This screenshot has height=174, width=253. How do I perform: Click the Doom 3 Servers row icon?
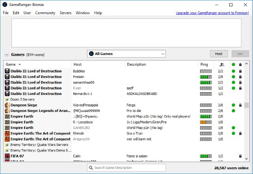pyautogui.click(x=7, y=100)
